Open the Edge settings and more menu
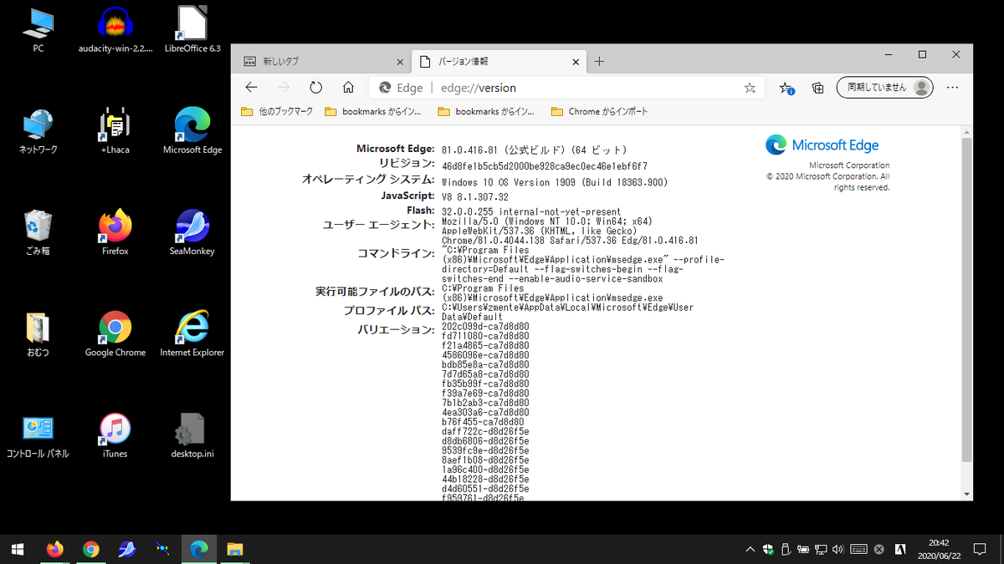1004x564 pixels. tap(952, 88)
